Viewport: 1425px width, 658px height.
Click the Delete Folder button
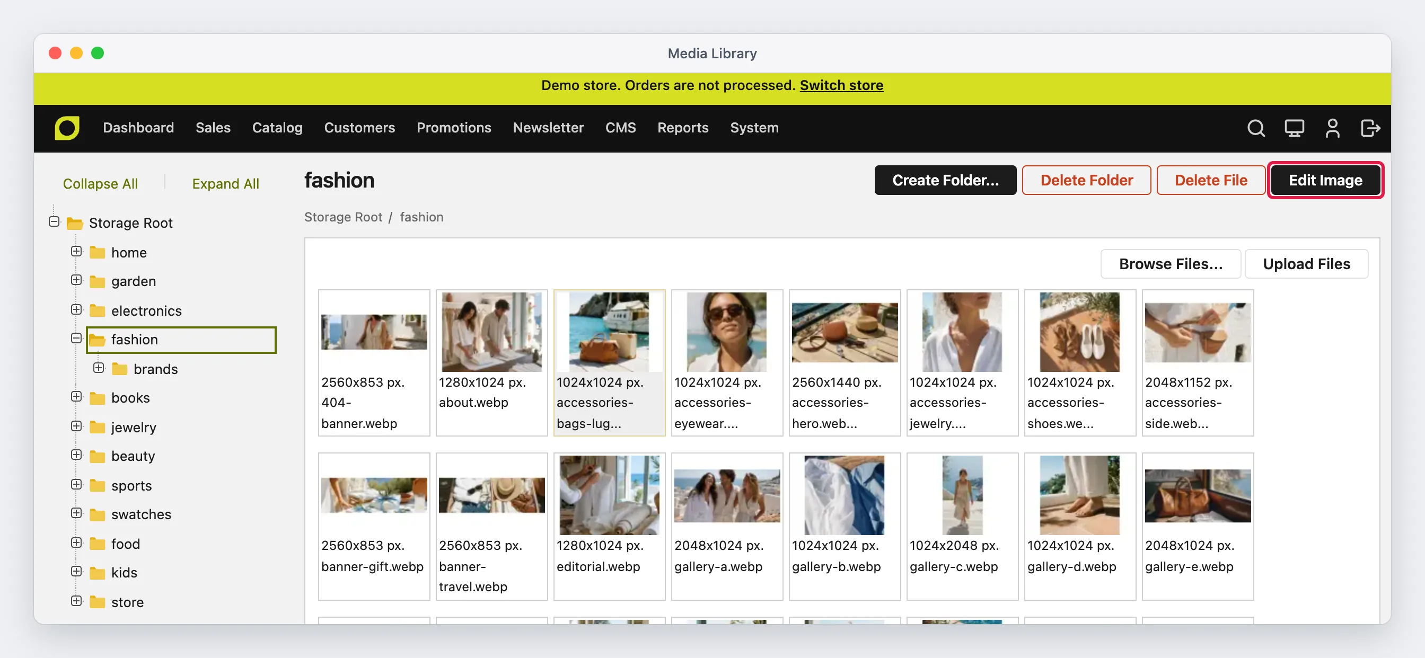tap(1086, 180)
